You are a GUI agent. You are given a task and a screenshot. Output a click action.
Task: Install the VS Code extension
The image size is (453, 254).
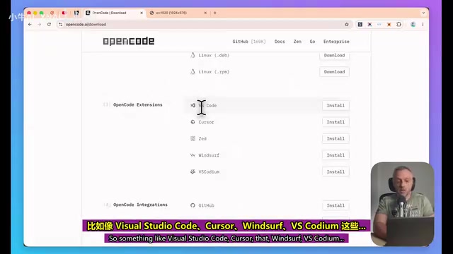tap(336, 105)
